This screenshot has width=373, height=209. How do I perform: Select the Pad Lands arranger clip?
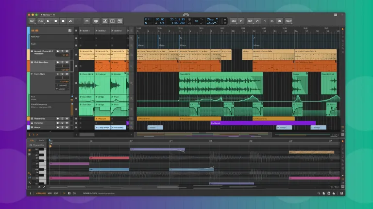pos(263,123)
